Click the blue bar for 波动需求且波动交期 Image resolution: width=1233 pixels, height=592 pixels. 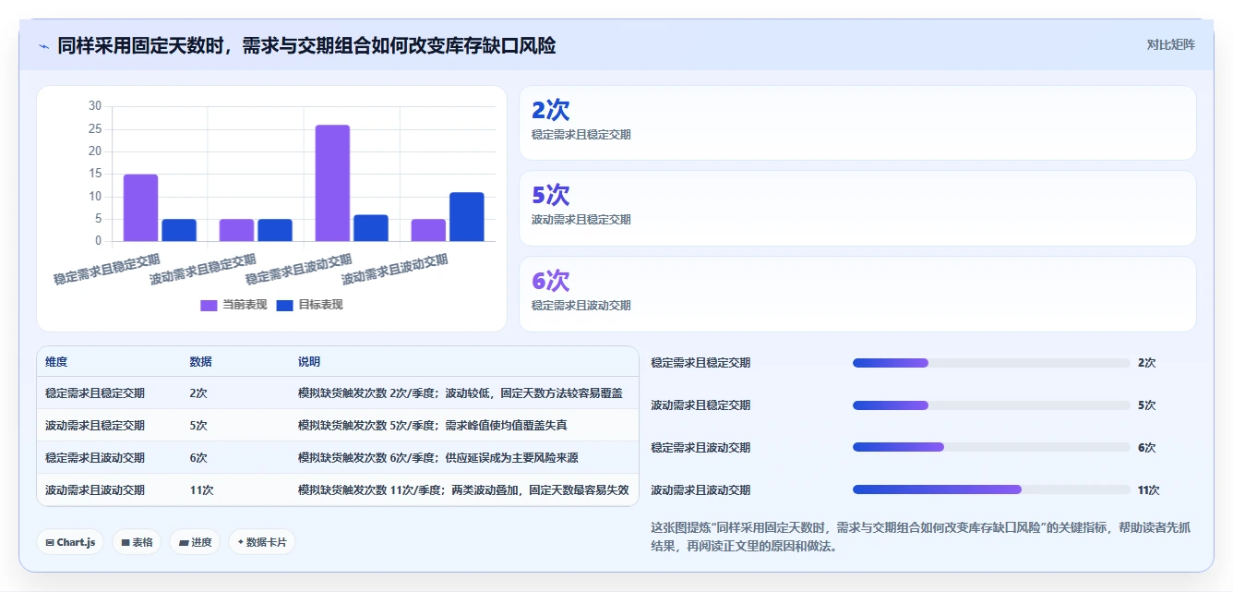[x=467, y=217]
